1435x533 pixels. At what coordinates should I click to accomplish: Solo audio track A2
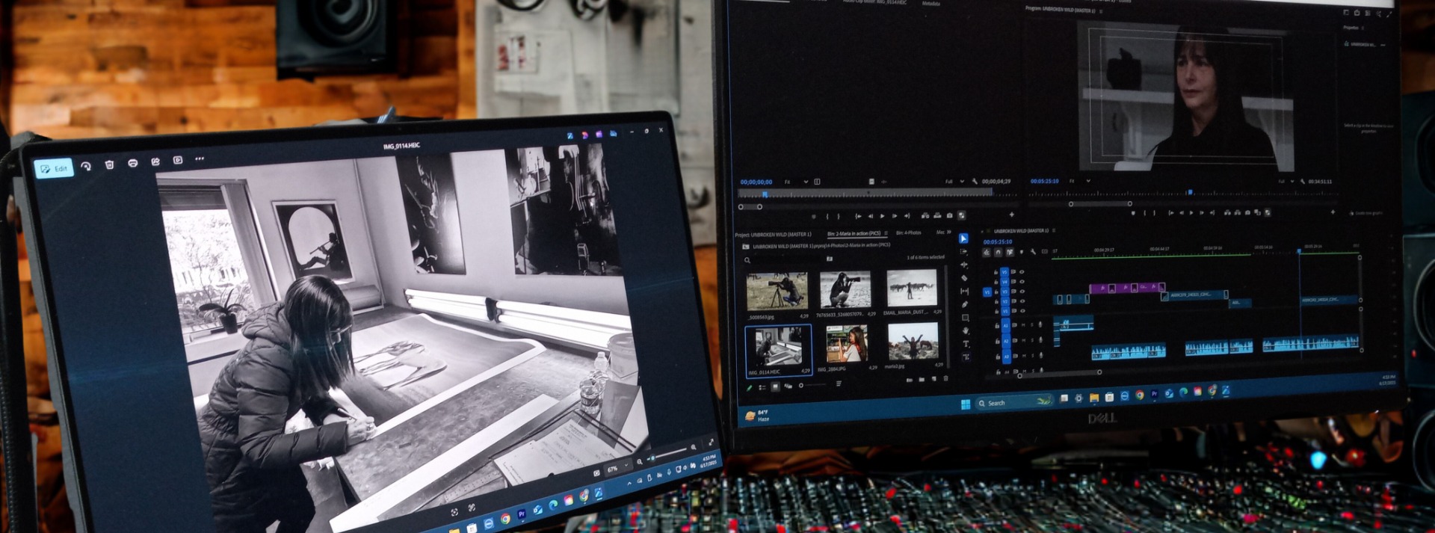[x=1032, y=340]
